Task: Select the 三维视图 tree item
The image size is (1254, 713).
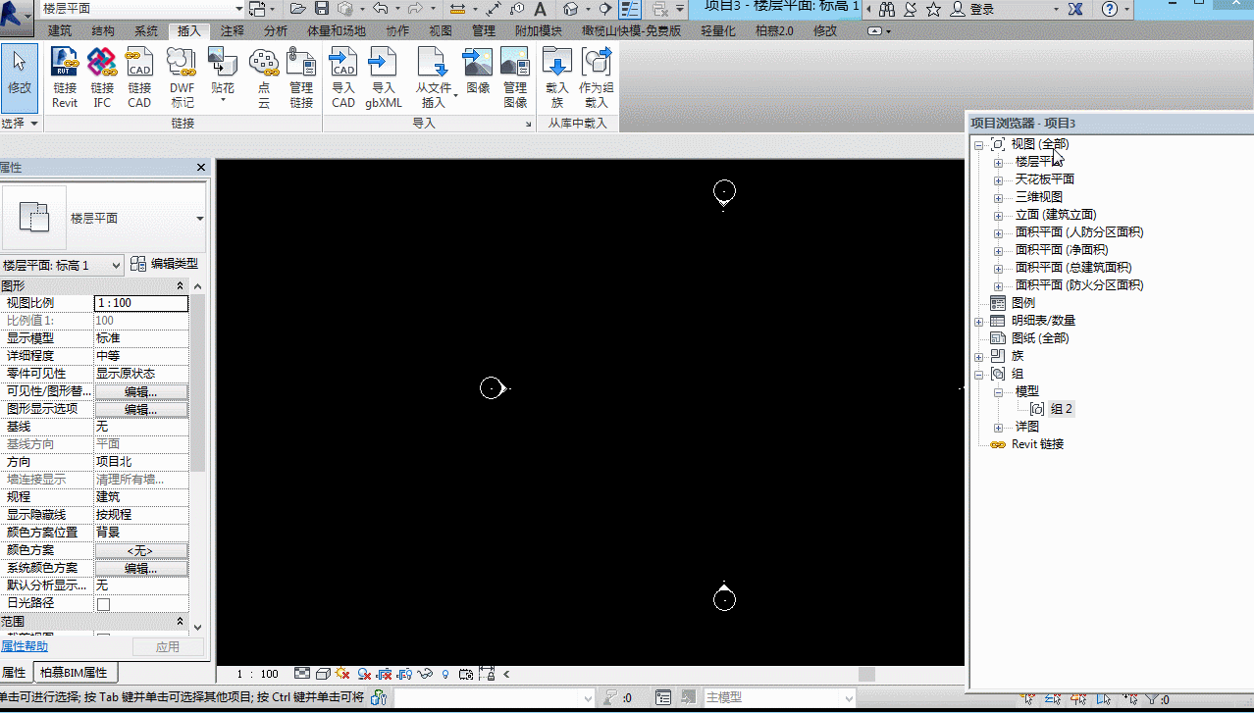Action: click(1039, 197)
